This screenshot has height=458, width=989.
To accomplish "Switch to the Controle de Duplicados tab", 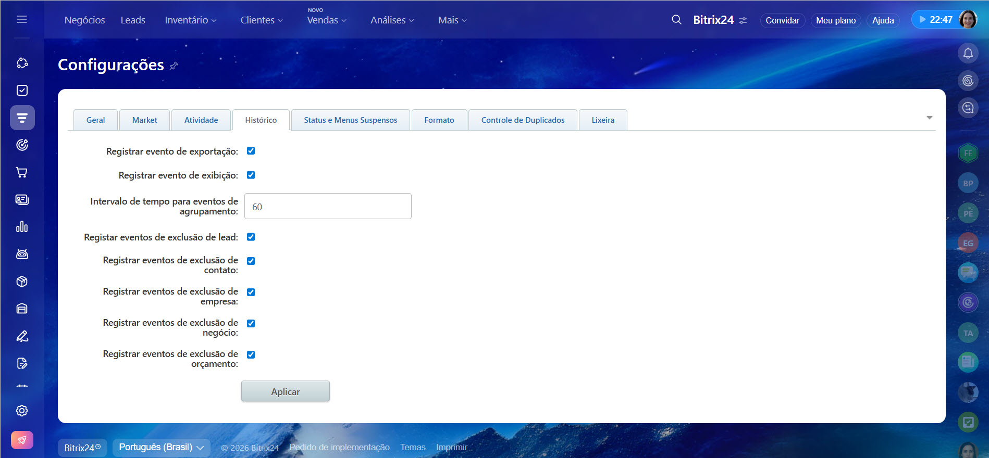I will (x=523, y=120).
